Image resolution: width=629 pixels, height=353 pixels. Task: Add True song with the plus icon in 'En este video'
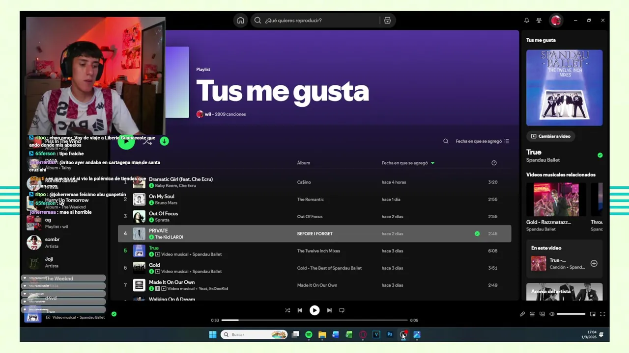point(594,264)
